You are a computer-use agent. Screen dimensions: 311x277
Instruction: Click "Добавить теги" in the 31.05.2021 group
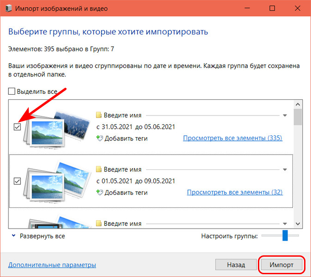[126, 138]
